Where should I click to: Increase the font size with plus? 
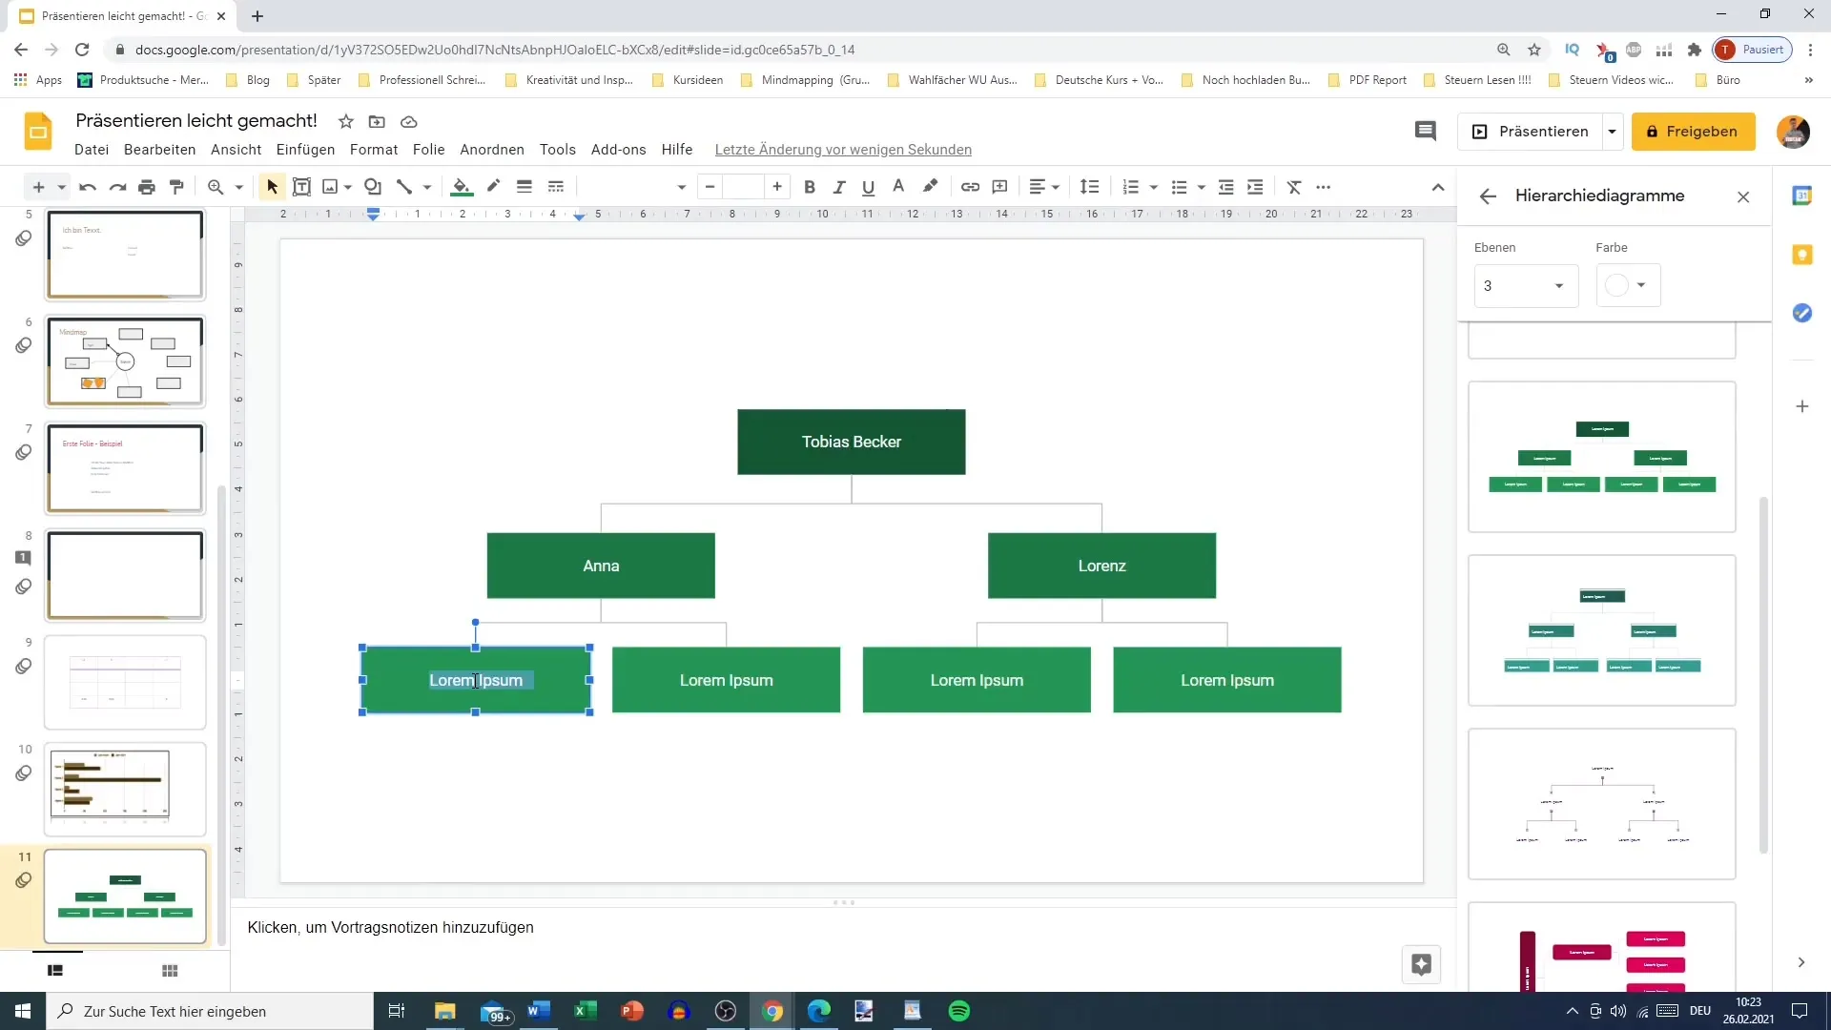[777, 187]
